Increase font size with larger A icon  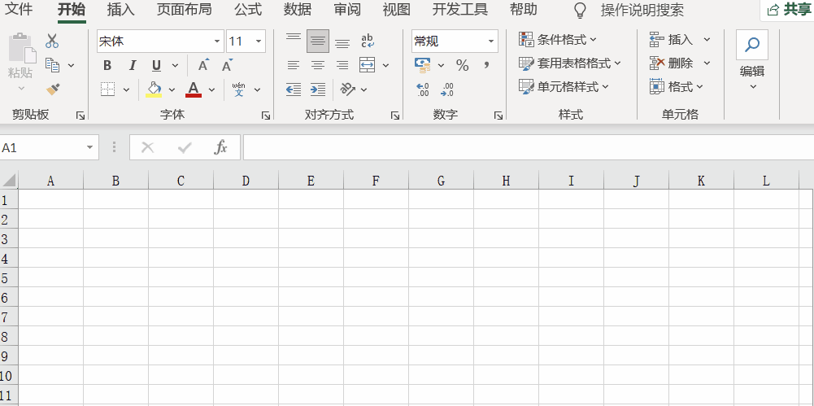coord(203,65)
